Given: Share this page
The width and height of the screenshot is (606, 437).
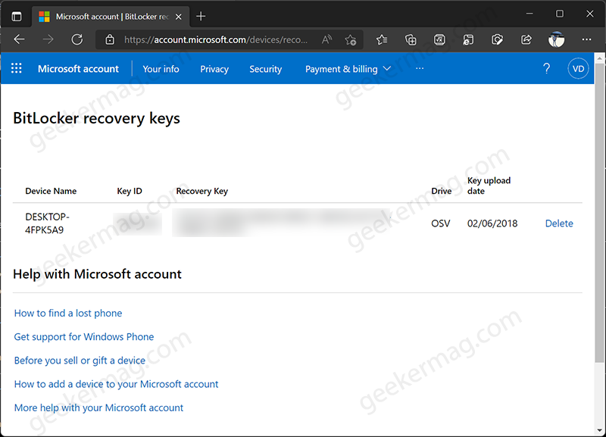Looking at the screenshot, I should pyautogui.click(x=526, y=39).
